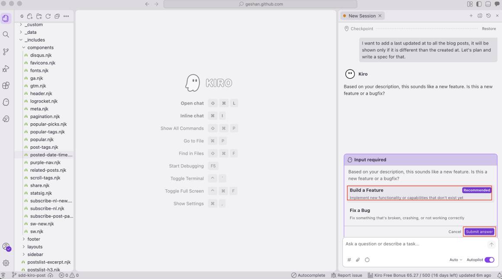Click Report issue in status bar
The width and height of the screenshot is (502, 279).
(346, 275)
